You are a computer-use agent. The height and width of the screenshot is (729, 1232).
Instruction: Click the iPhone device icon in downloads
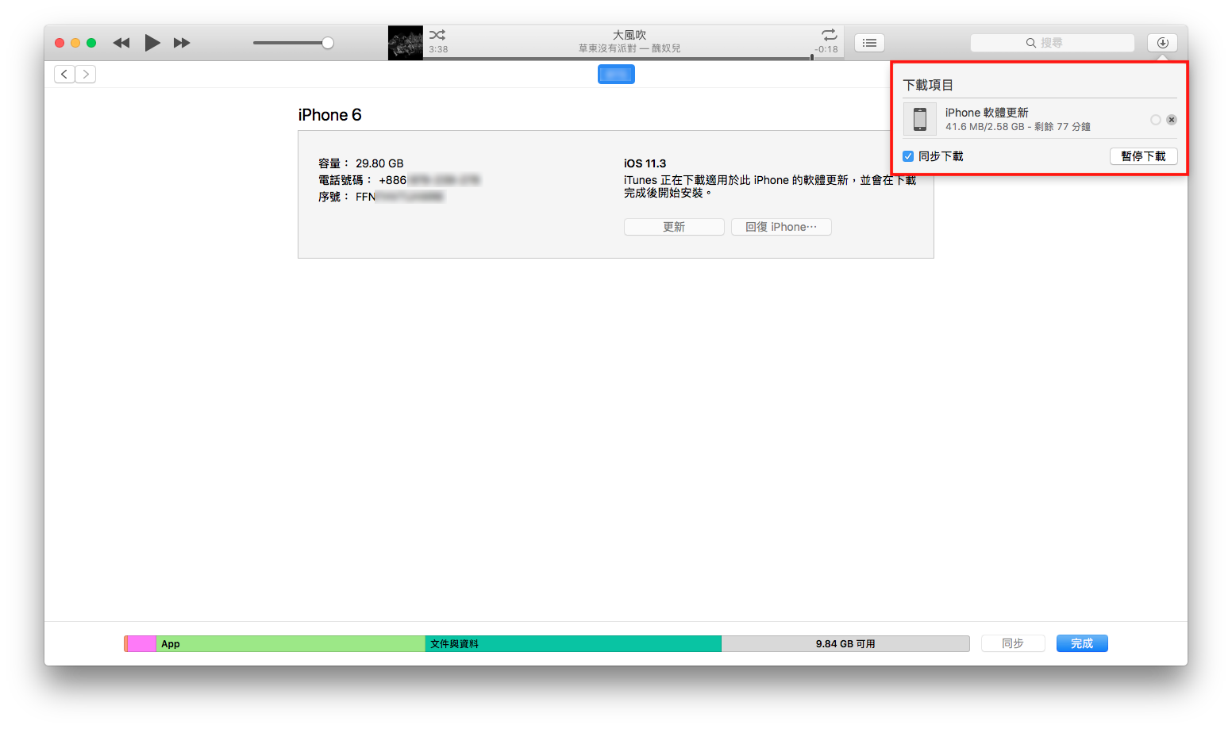point(920,119)
